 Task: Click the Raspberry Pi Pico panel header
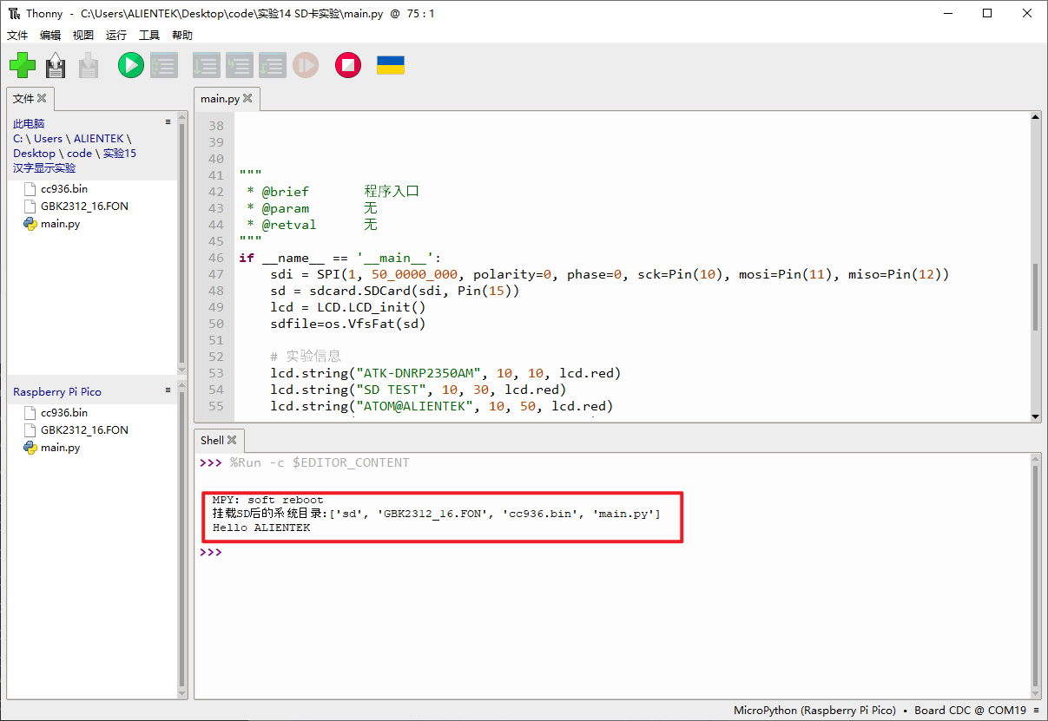pyautogui.click(x=57, y=392)
